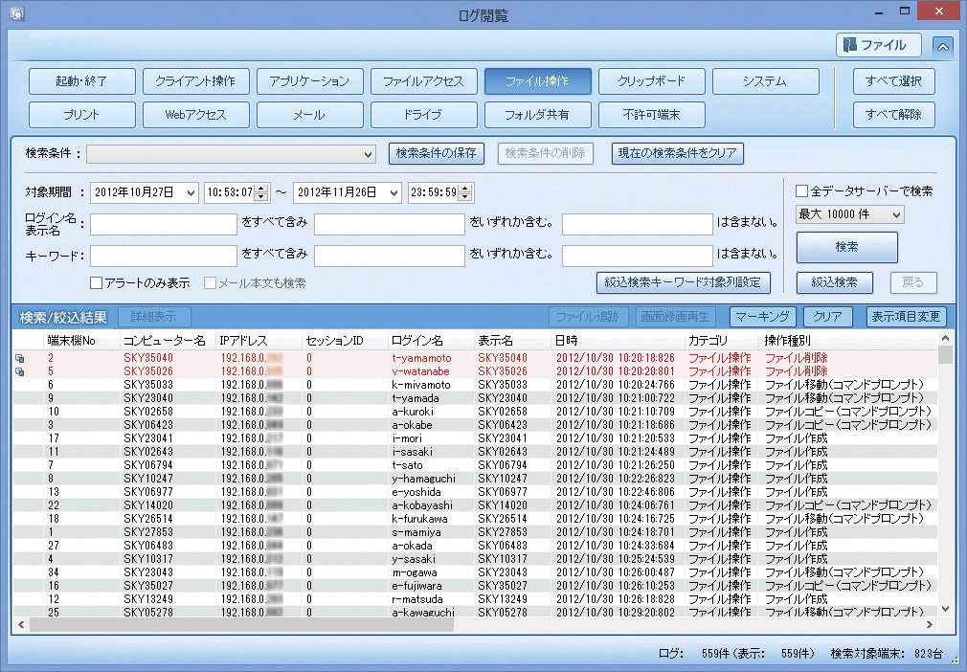Viewport: 967px width, 672px height.
Task: Toggle クライアント操作 log category
Action: (196, 81)
